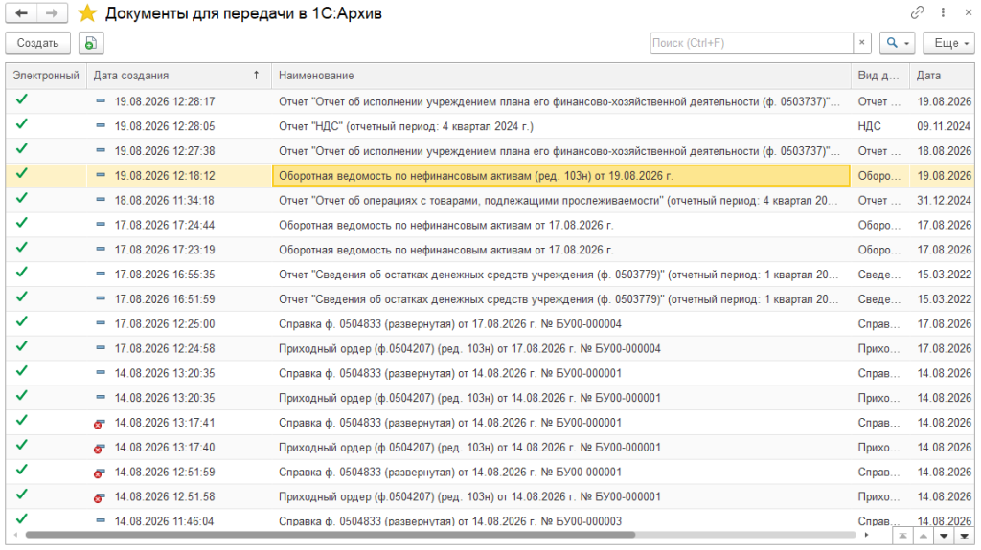Click the НДС document type cell
Screen dimensions: 981x550
pos(878,126)
